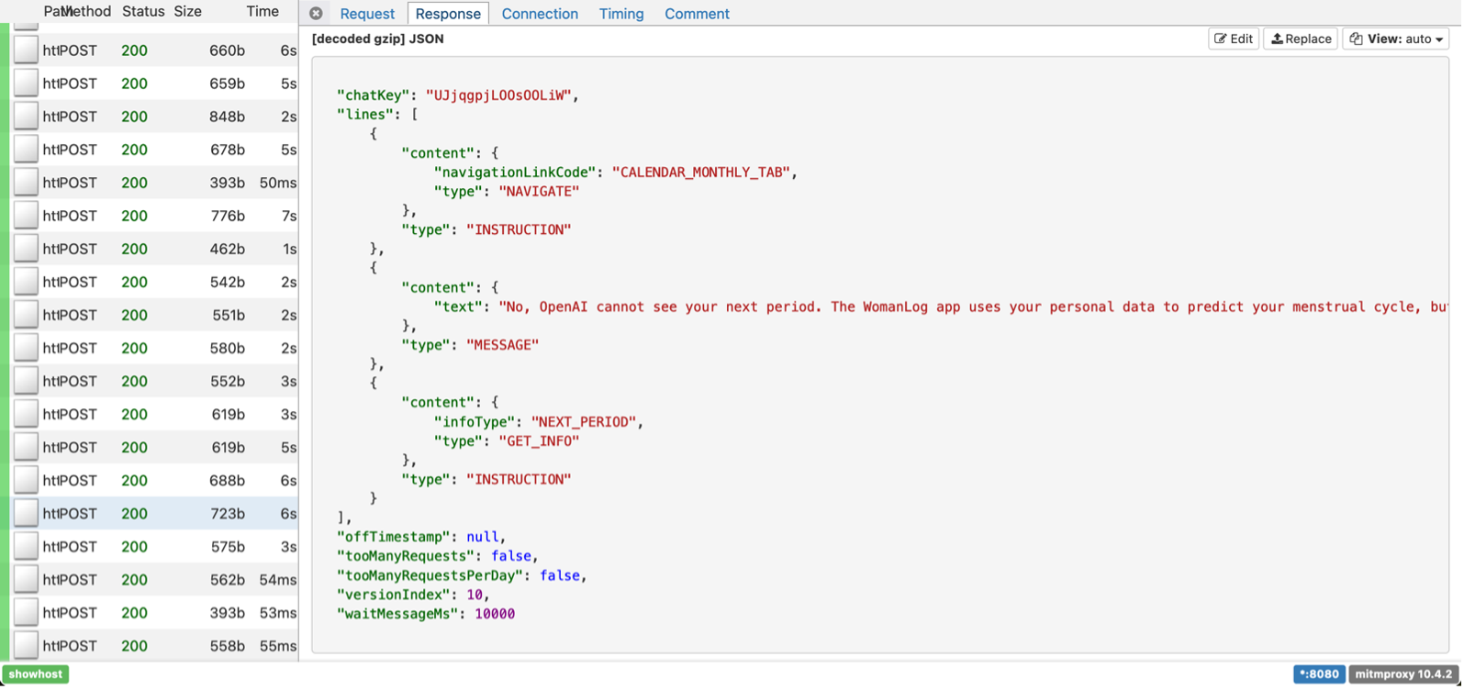Image resolution: width=1464 pixels, height=689 pixels.
Task: Sort flows by the Status column header
Action: pos(143,11)
